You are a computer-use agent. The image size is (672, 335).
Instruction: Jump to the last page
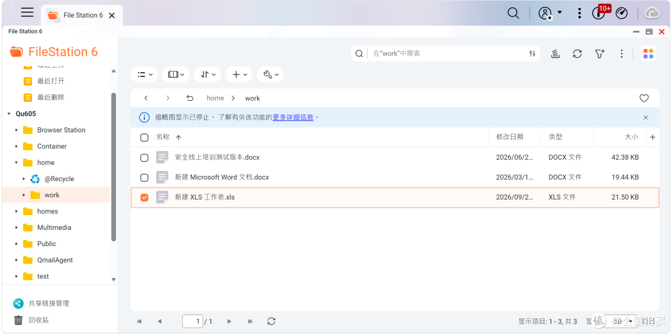click(250, 321)
